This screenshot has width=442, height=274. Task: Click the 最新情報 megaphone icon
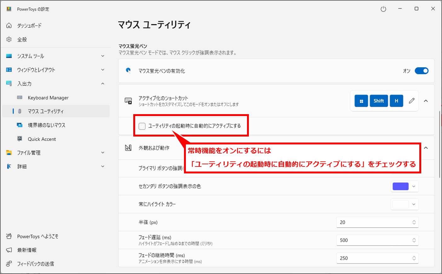9,250
